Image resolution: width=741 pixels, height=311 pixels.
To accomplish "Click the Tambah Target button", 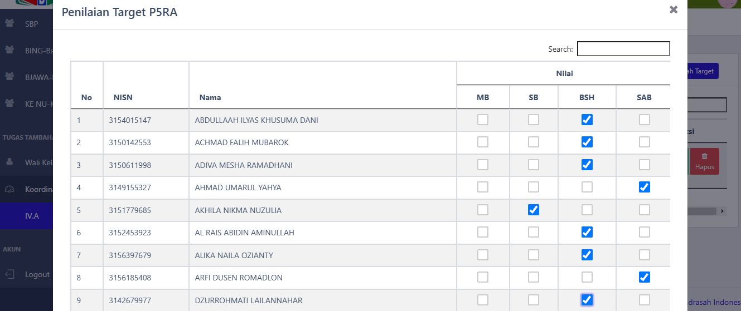I will click(703, 71).
